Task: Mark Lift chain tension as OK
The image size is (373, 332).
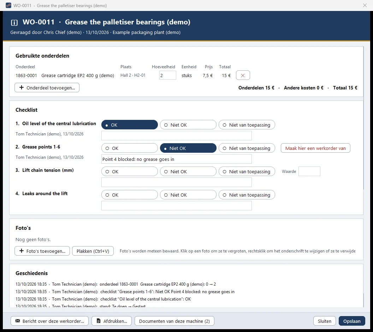Action: coord(130,171)
